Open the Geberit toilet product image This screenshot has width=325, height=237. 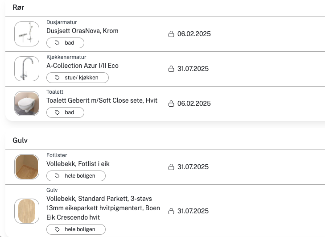(x=27, y=104)
